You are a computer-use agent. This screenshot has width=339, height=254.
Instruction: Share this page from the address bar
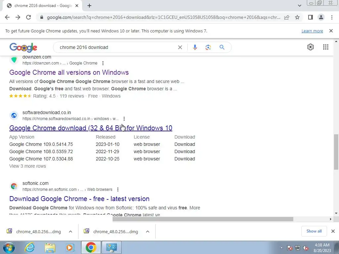(287, 17)
